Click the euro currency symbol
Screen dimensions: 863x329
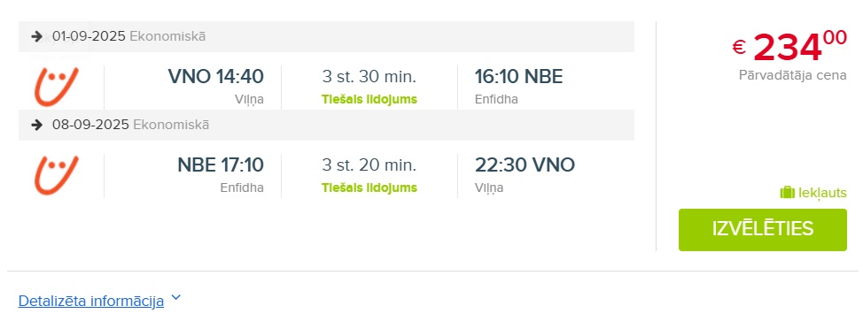[x=739, y=48]
